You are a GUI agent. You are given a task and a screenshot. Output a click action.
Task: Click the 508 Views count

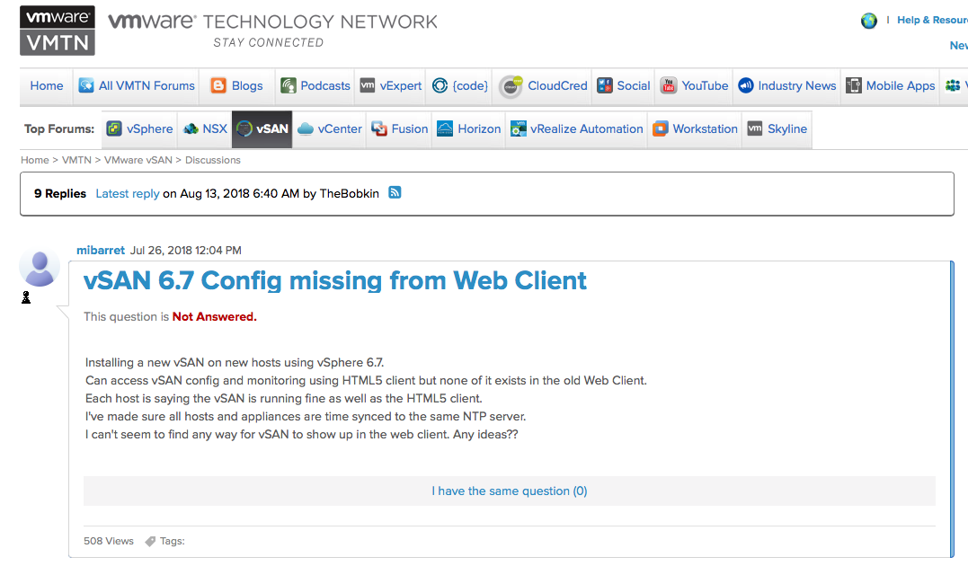tap(109, 541)
